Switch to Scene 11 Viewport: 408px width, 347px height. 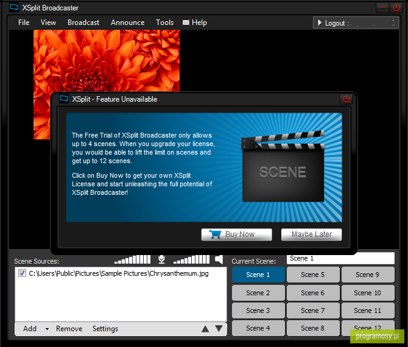[x=368, y=310]
